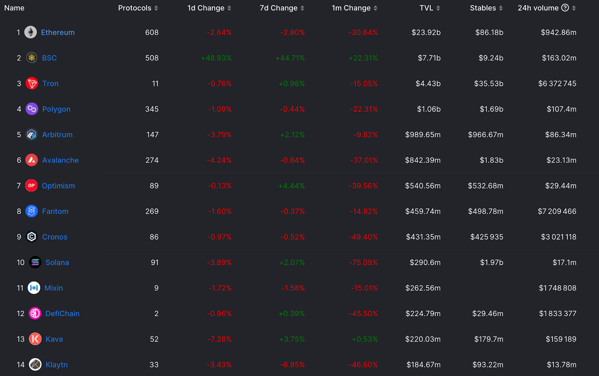Click Tron 24h volume $6 372 745
599x376 pixels.
point(557,83)
